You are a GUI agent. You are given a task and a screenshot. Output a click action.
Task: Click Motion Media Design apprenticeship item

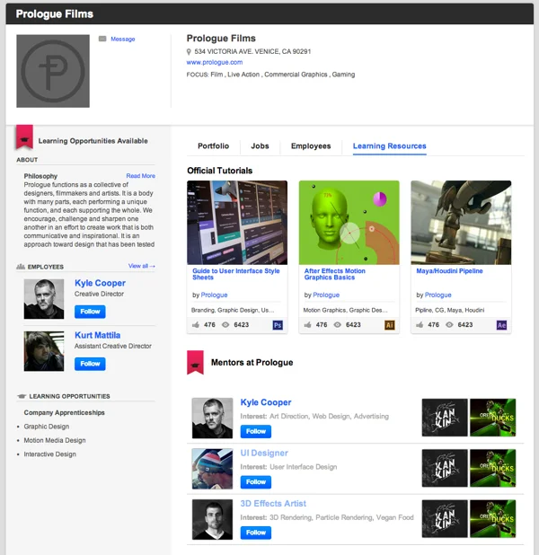pos(55,440)
